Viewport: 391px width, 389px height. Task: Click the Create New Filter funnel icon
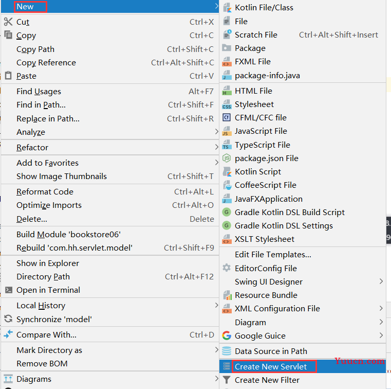[227, 380]
